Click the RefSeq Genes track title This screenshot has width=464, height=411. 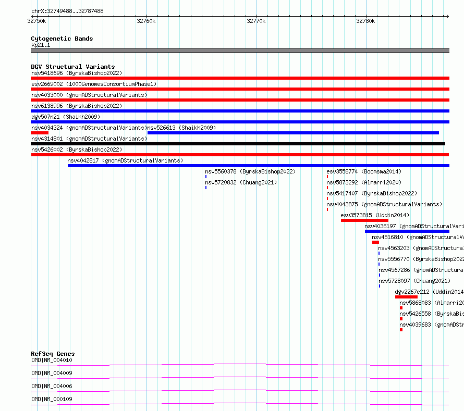click(53, 354)
